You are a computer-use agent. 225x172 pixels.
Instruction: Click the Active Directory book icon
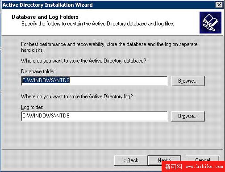(x=210, y=23)
